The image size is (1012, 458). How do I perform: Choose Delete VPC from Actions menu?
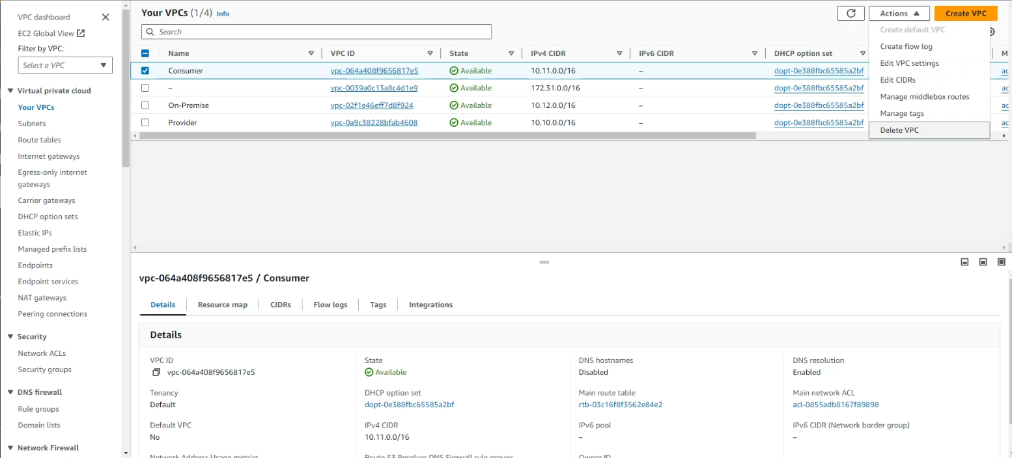point(899,130)
